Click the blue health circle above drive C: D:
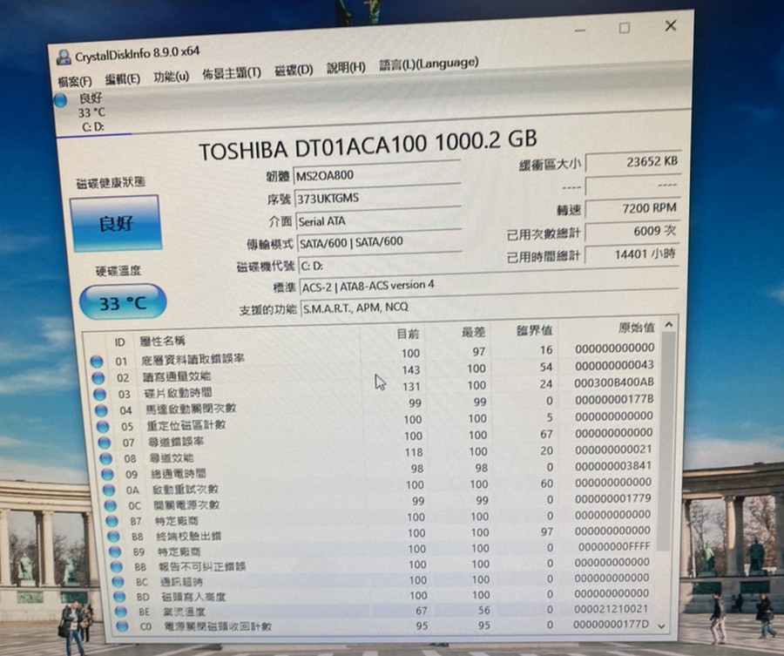The image size is (784, 656). coord(60,100)
